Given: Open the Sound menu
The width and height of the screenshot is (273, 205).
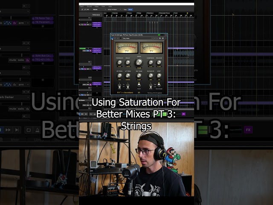Looking at the screenshot, I should click(x=89, y=6).
